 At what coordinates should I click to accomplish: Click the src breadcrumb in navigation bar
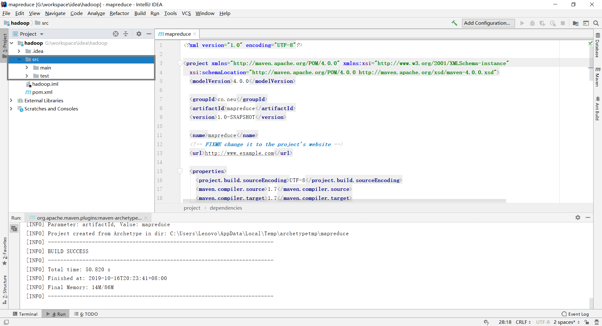tap(42, 23)
